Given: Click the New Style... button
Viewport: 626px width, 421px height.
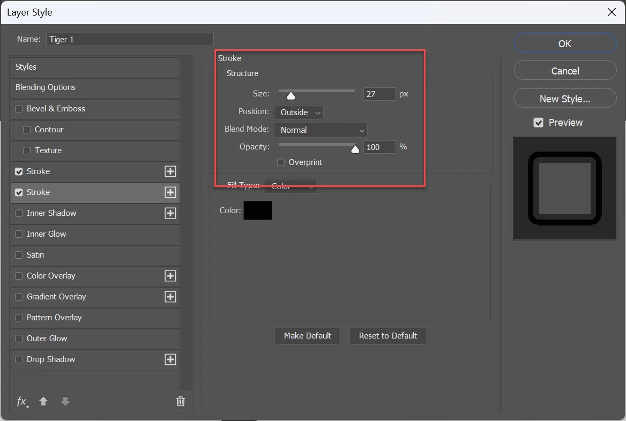Looking at the screenshot, I should [x=565, y=99].
